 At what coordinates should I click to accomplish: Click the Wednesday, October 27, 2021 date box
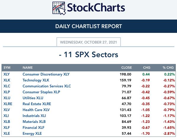tap(89, 42)
